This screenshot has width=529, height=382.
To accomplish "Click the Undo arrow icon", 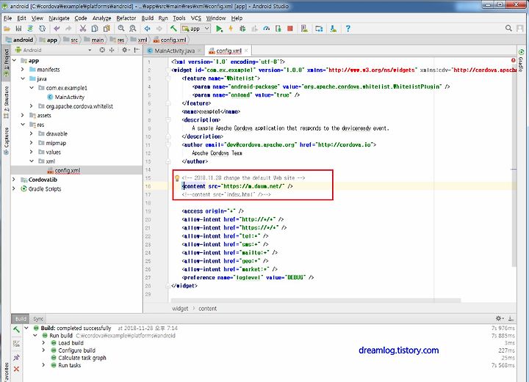I will (57, 29).
